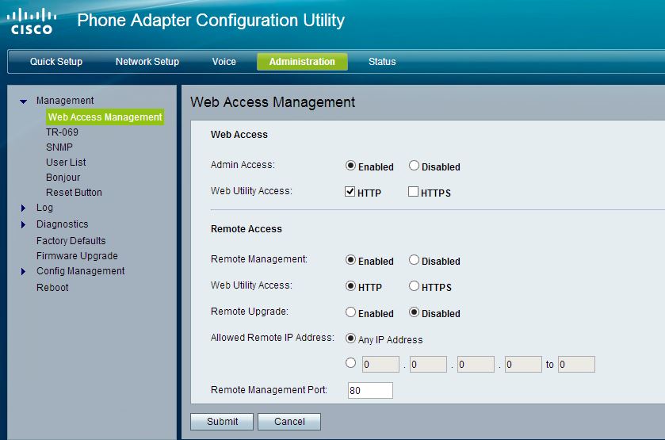Expand the Diagnostics section
Image resolution: width=665 pixels, height=440 pixels.
point(24,225)
